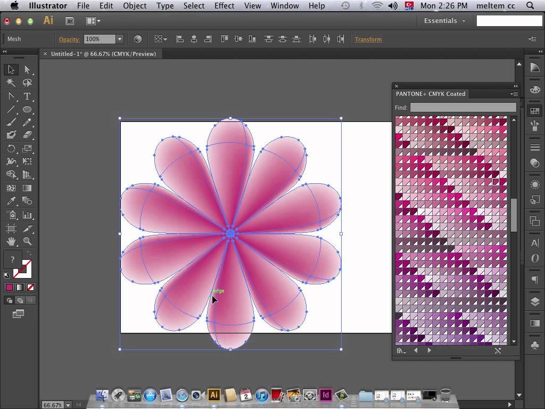Image resolution: width=545 pixels, height=409 pixels.
Task: Click the Find field in swatch panel
Action: click(x=463, y=108)
